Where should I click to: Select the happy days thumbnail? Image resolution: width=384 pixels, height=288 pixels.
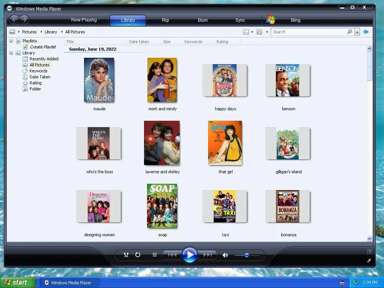[x=225, y=80]
